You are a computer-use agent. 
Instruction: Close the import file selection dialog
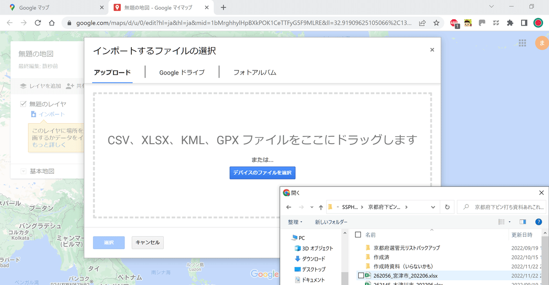pyautogui.click(x=432, y=50)
